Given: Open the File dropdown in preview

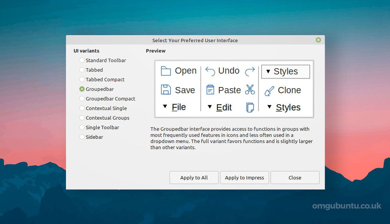Looking at the screenshot, I should pos(174,107).
